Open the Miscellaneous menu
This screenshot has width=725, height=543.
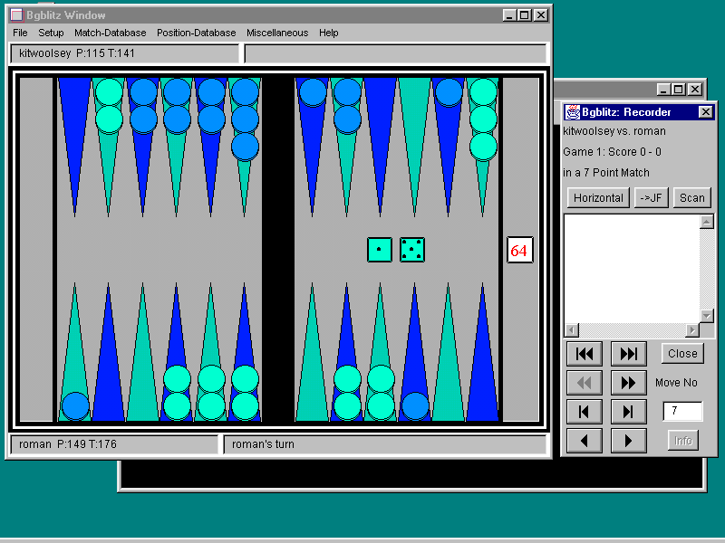pyautogui.click(x=277, y=33)
